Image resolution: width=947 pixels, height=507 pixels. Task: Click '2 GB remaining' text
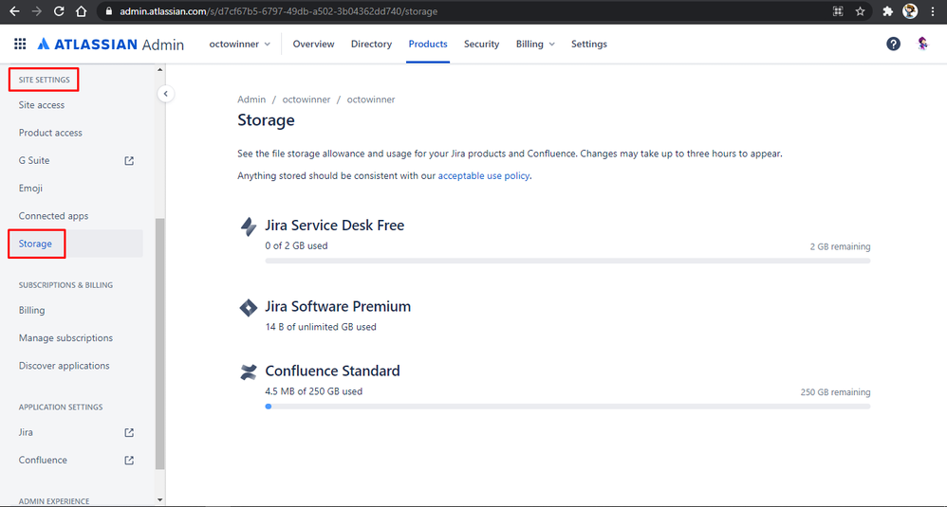[840, 246]
